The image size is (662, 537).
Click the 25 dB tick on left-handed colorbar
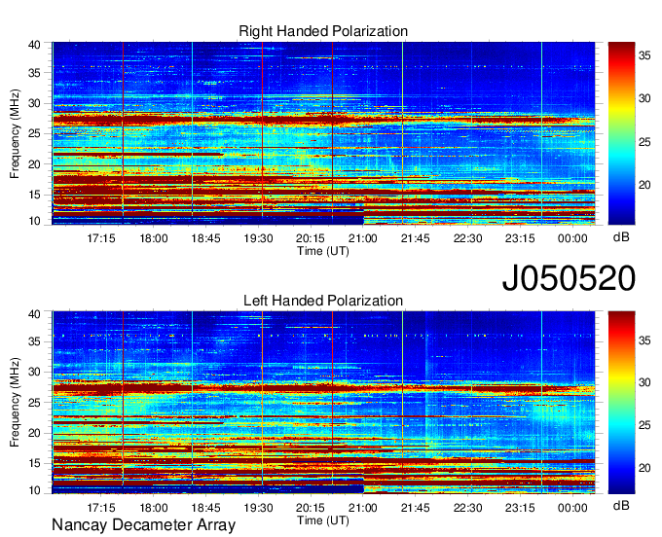pyautogui.click(x=644, y=425)
